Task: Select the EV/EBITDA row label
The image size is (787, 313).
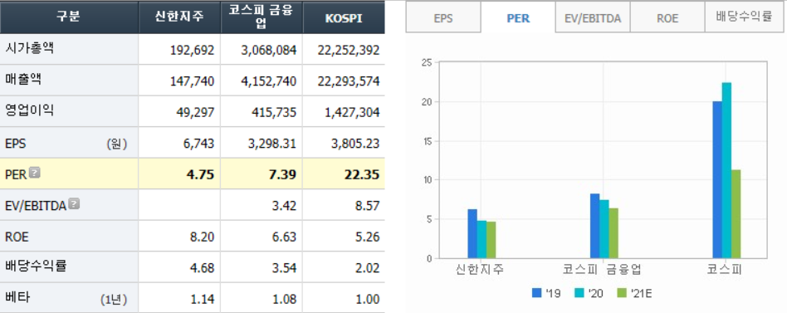Action: [x=36, y=205]
